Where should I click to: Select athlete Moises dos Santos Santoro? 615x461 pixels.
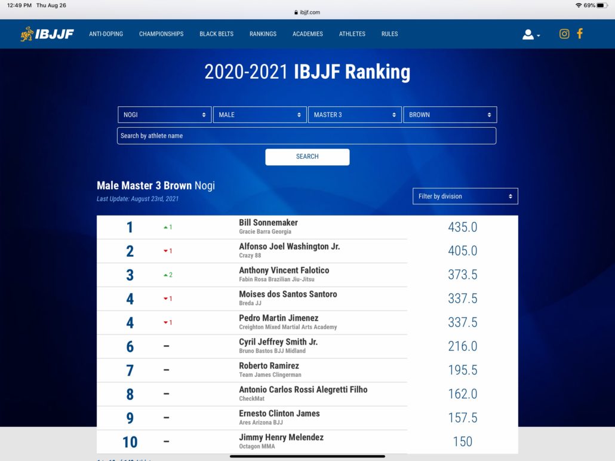(288, 294)
